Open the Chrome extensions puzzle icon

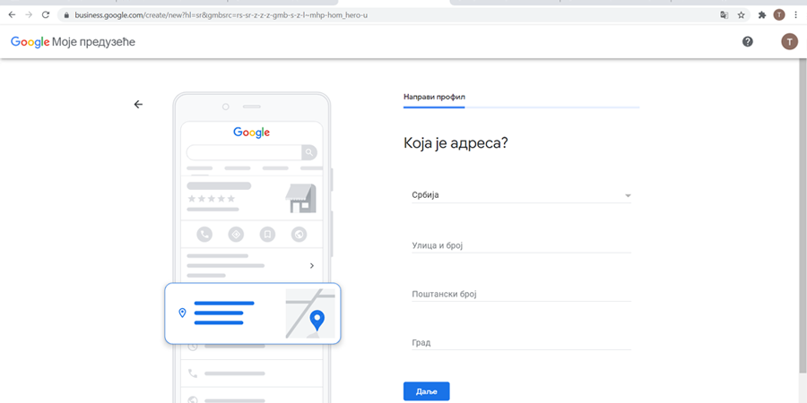[762, 15]
